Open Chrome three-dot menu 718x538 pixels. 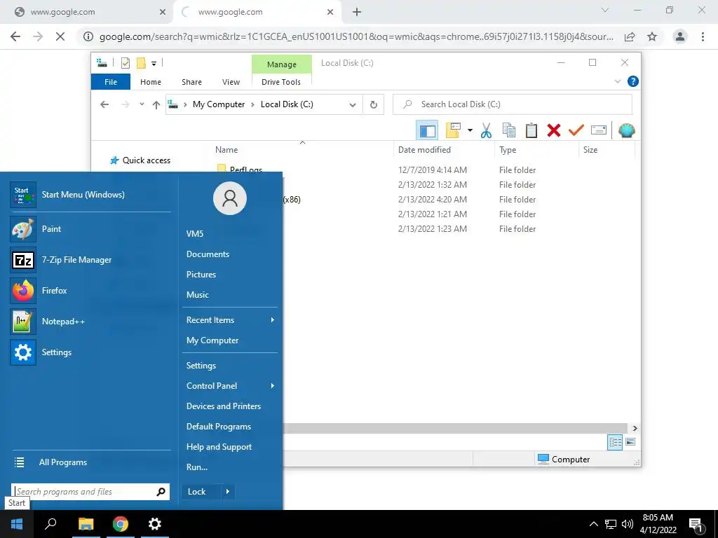pyautogui.click(x=703, y=36)
